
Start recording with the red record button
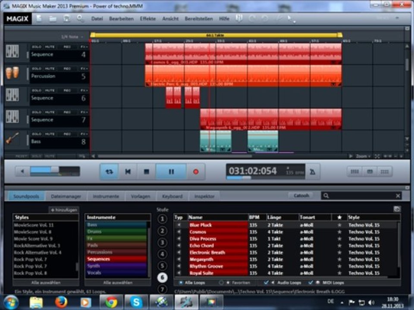196,172
